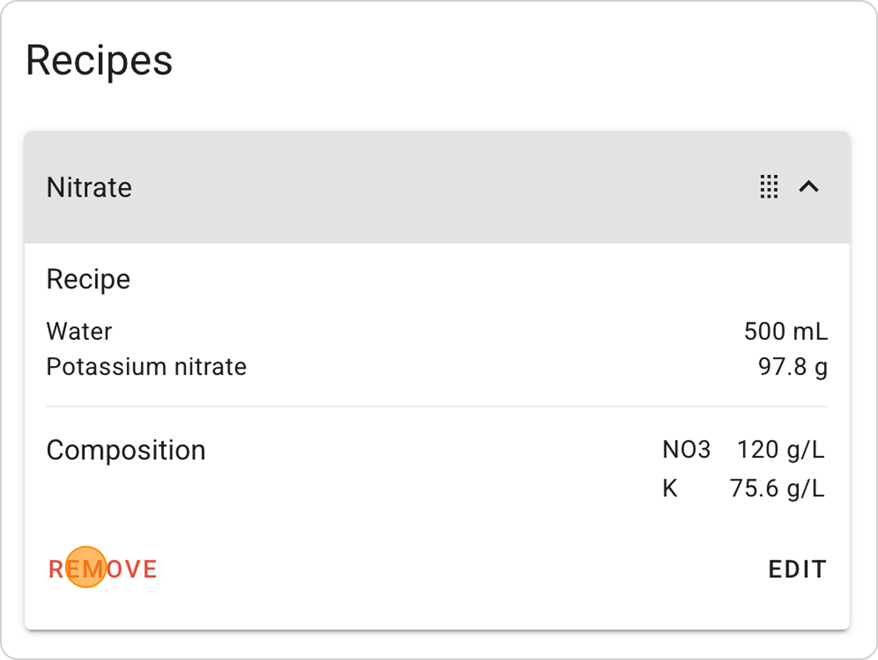This screenshot has height=660, width=878.
Task: Select the K composition label
Action: click(670, 488)
